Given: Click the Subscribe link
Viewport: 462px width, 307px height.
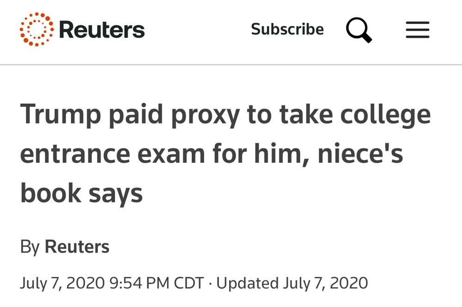Looking at the screenshot, I should coord(287,30).
